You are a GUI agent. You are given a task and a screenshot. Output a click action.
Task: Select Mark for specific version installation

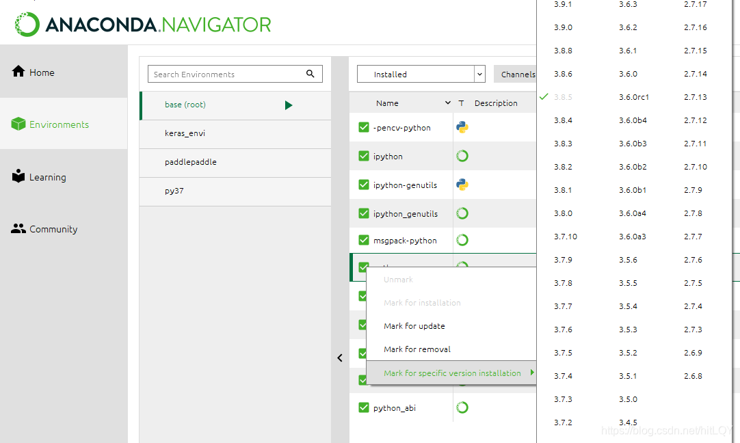[x=452, y=373]
